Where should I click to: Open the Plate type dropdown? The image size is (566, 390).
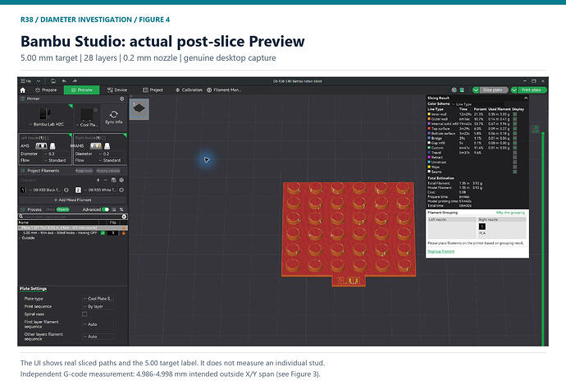(x=98, y=299)
